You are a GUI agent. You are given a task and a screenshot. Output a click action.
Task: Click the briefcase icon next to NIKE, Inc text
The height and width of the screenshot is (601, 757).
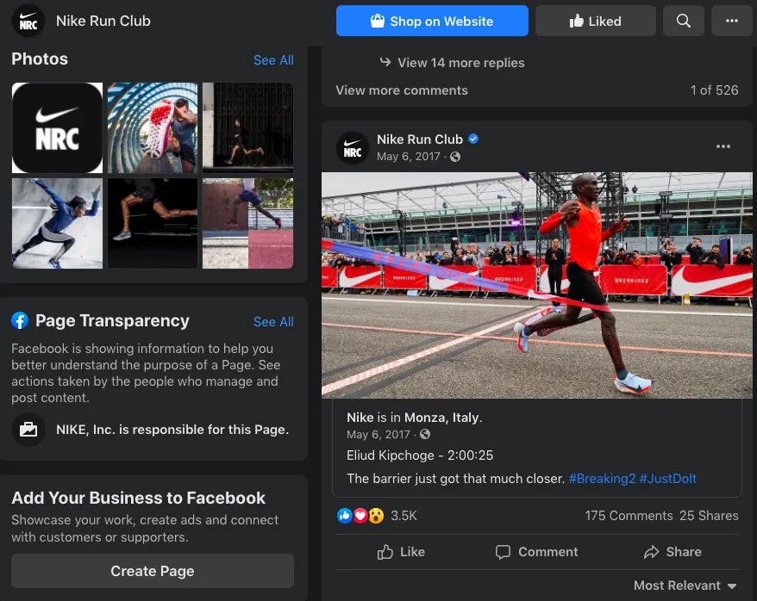tap(28, 429)
